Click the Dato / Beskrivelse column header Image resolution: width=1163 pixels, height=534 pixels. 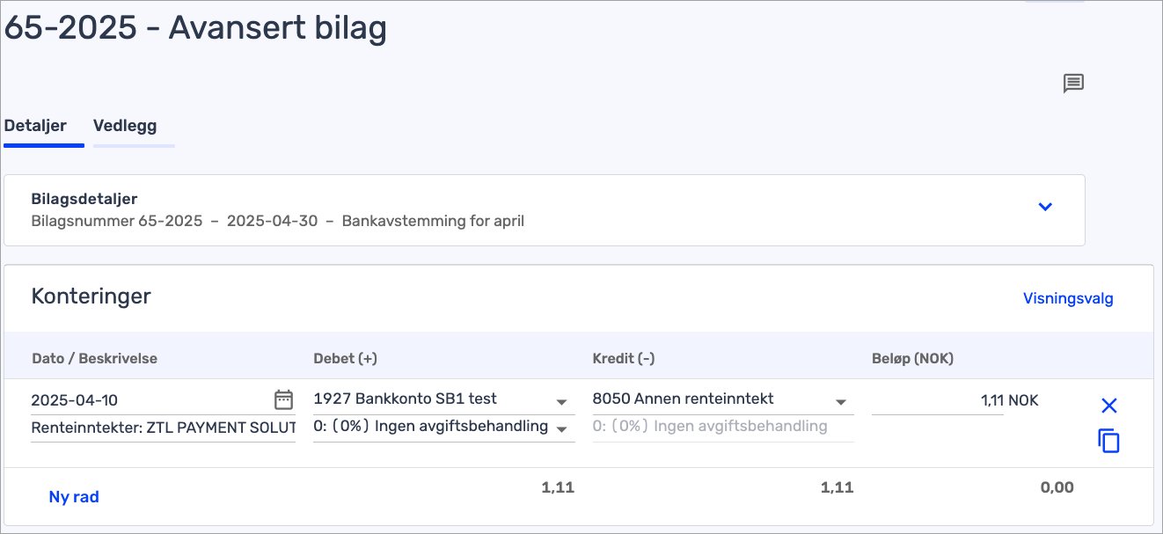pyautogui.click(x=94, y=359)
